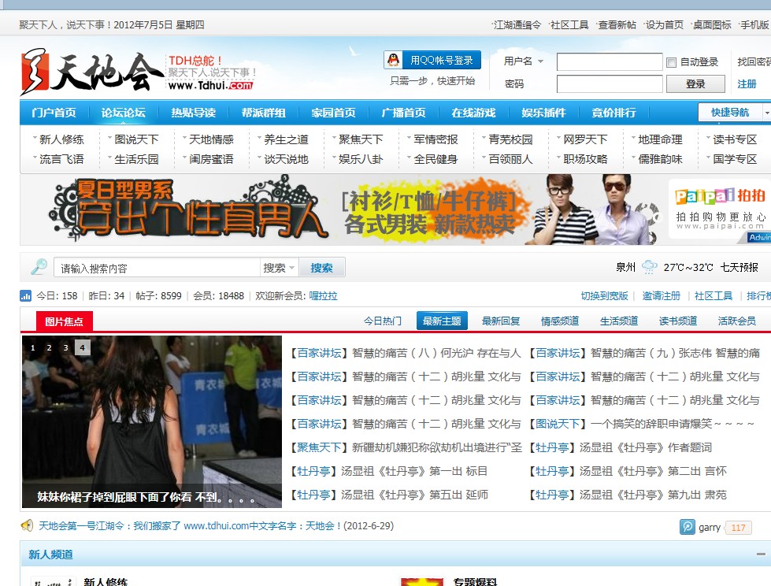The image size is (771, 586).
Task: Expand the 搜索 type dropdown
Action: 280,268
